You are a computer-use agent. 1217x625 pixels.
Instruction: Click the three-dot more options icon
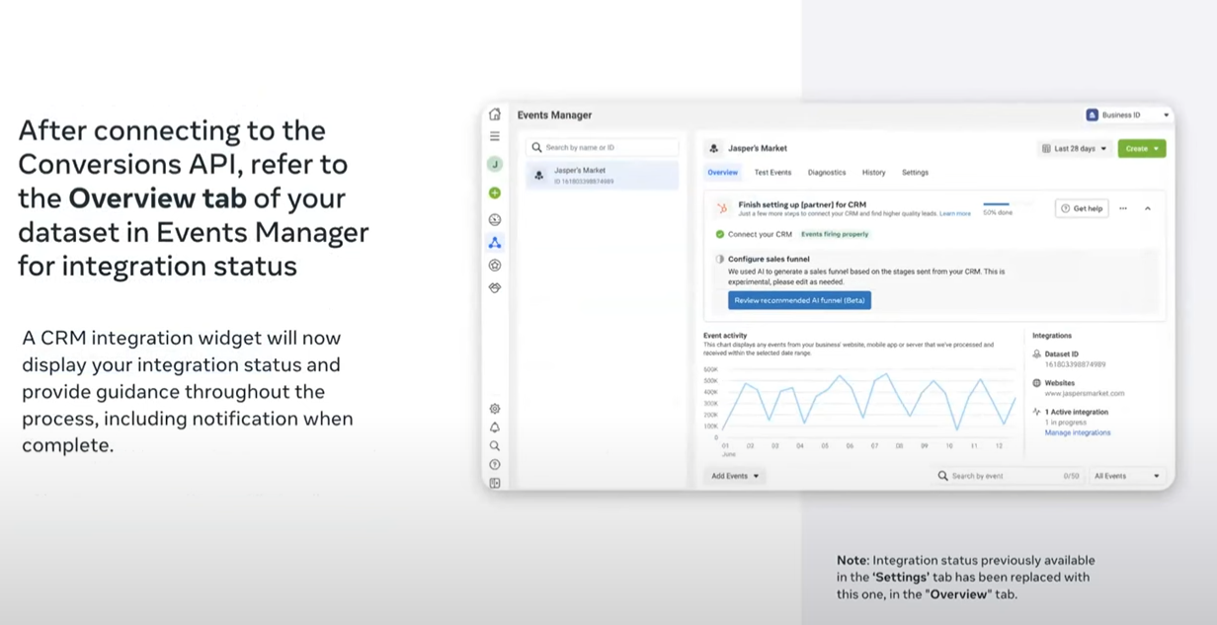[x=1123, y=208]
